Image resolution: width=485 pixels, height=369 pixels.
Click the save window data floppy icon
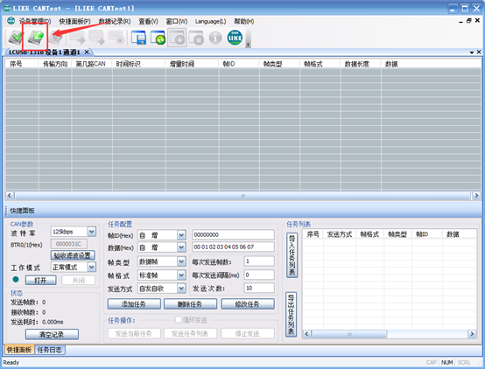tap(138, 38)
